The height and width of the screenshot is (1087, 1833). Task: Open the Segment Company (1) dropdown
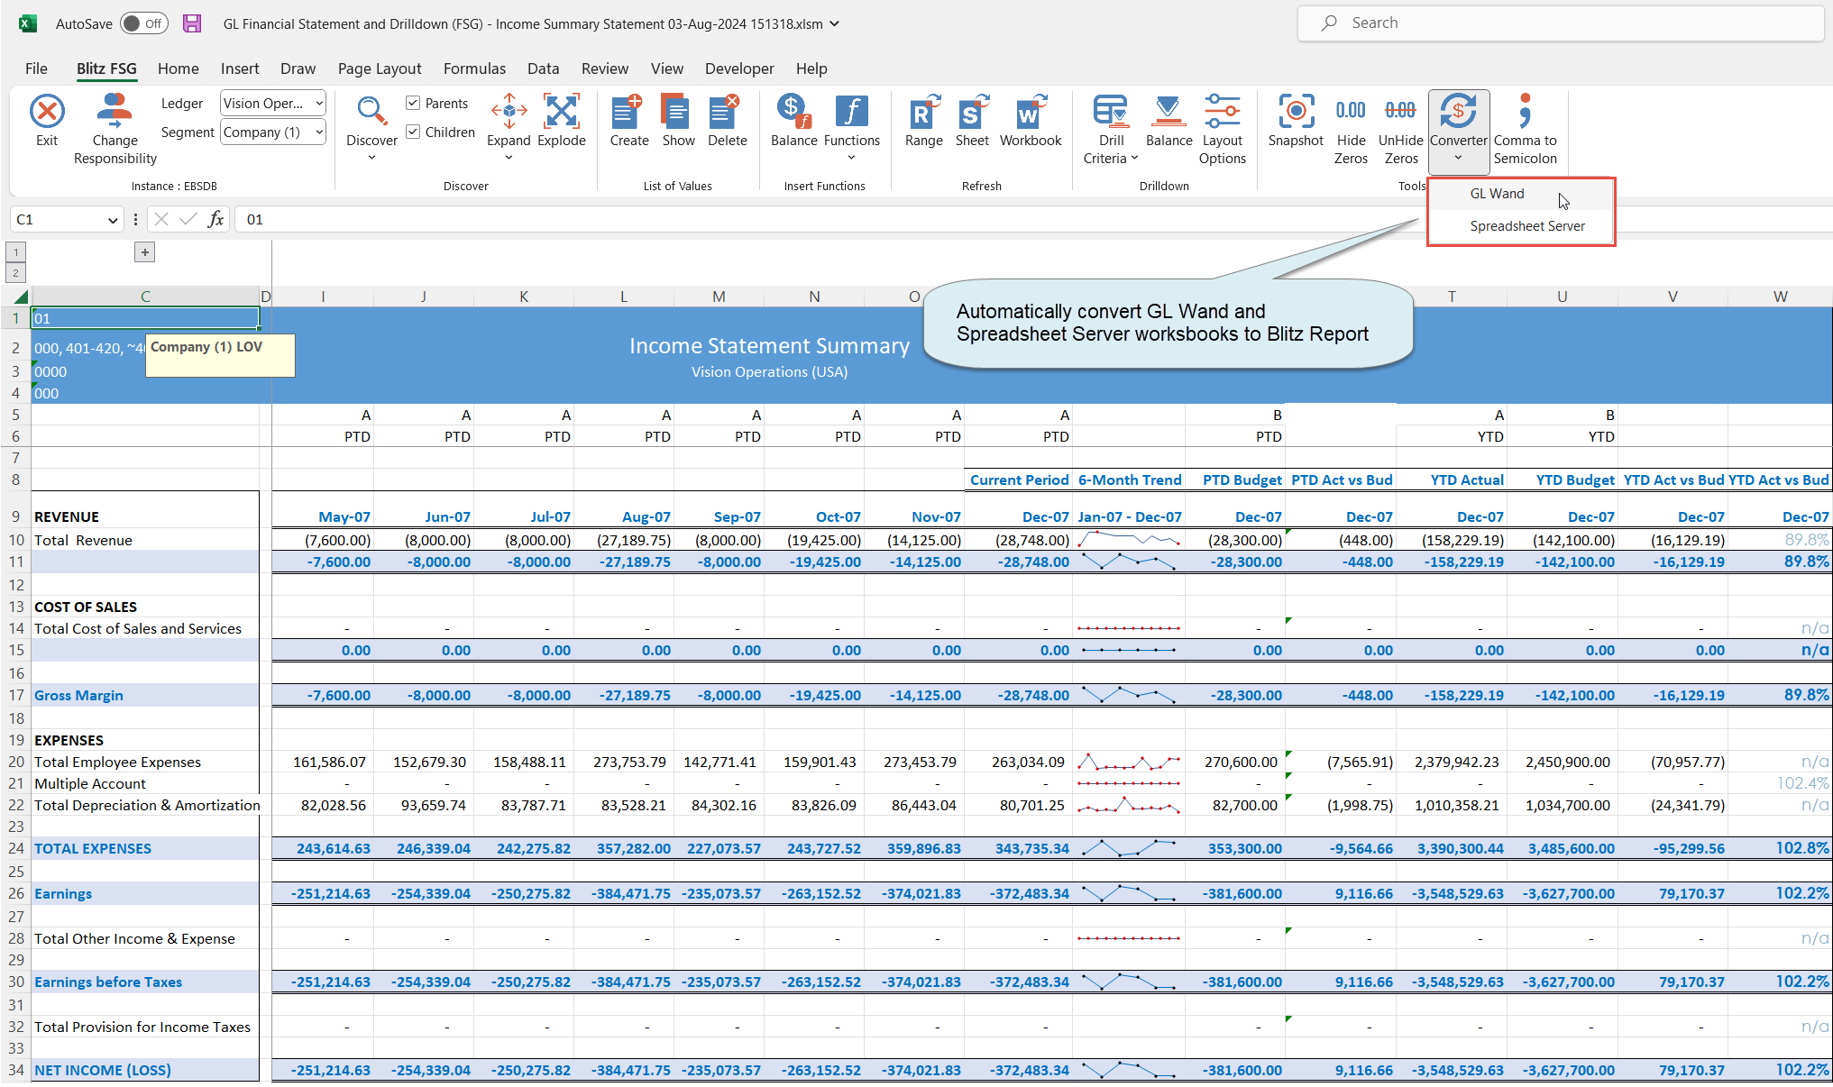point(272,132)
